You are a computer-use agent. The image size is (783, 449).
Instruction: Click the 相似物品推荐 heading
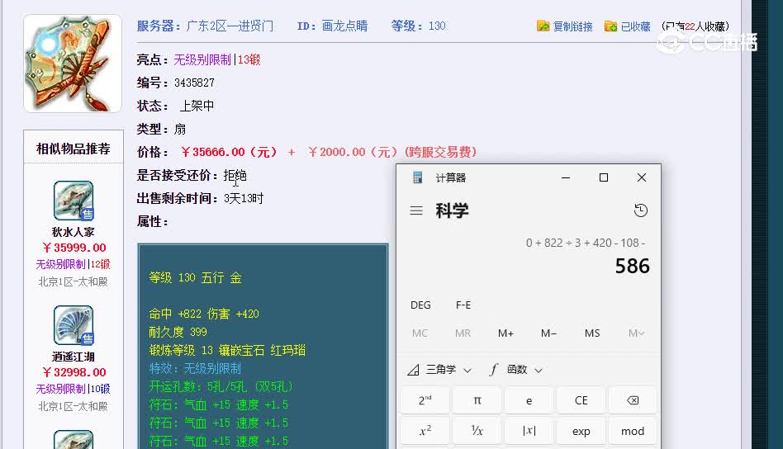tap(74, 149)
